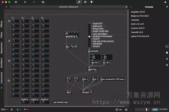Enable presentation mode icon
169x112 pixels.
tap(91, 2)
